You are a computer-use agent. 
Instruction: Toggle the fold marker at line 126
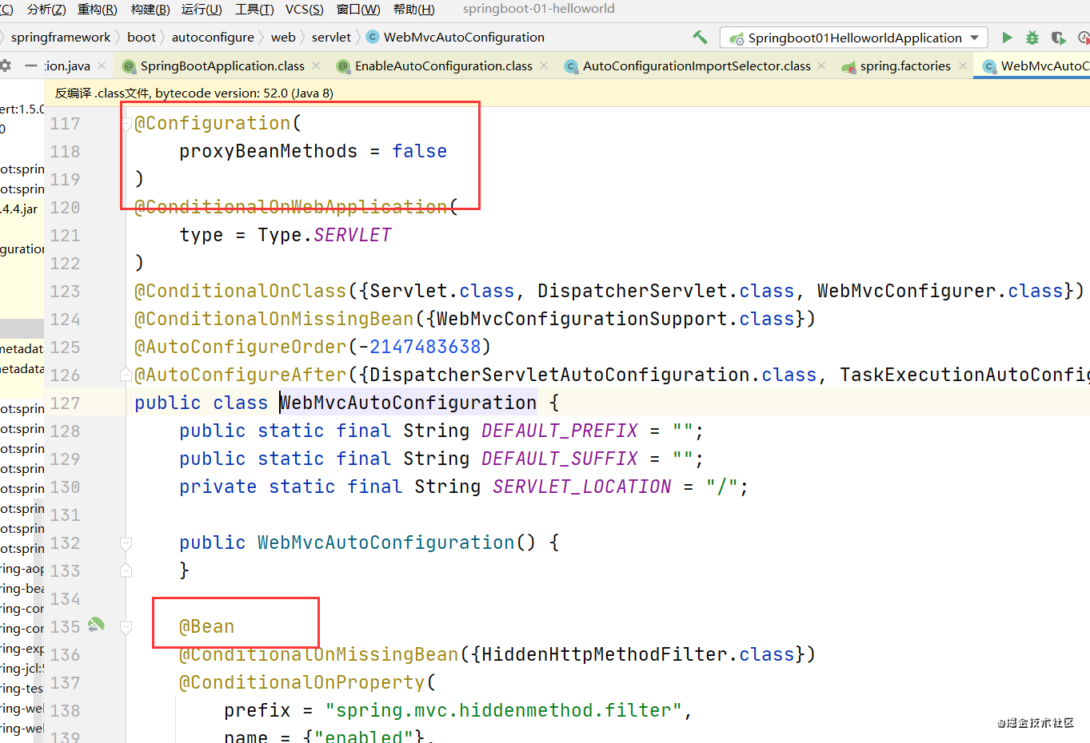126,375
